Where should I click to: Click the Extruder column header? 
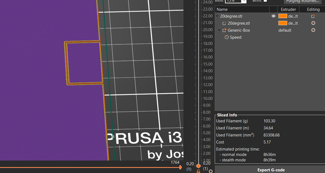click(288, 9)
